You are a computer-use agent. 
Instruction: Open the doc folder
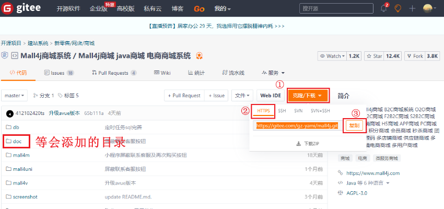point(17,141)
